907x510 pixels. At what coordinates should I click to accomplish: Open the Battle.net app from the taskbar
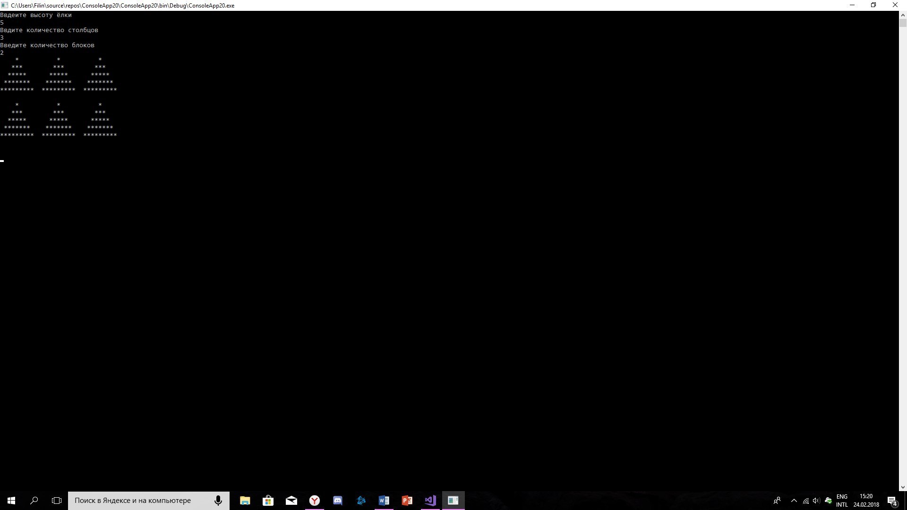coord(360,500)
